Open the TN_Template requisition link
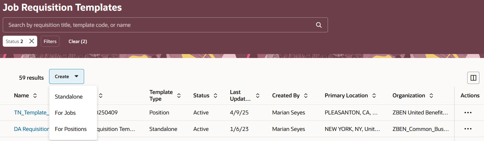The height and width of the screenshot is (141, 484). 30,113
